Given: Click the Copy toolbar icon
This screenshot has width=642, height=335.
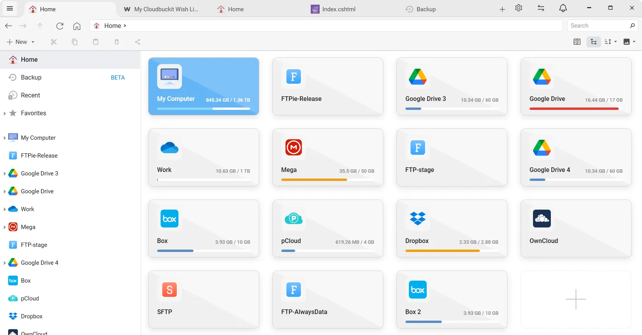Looking at the screenshot, I should pyautogui.click(x=74, y=42).
